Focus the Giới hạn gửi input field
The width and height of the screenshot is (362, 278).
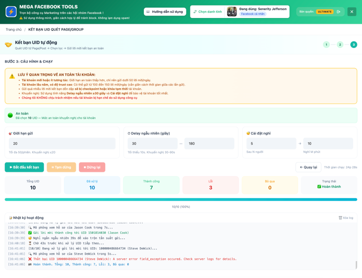click(62, 144)
